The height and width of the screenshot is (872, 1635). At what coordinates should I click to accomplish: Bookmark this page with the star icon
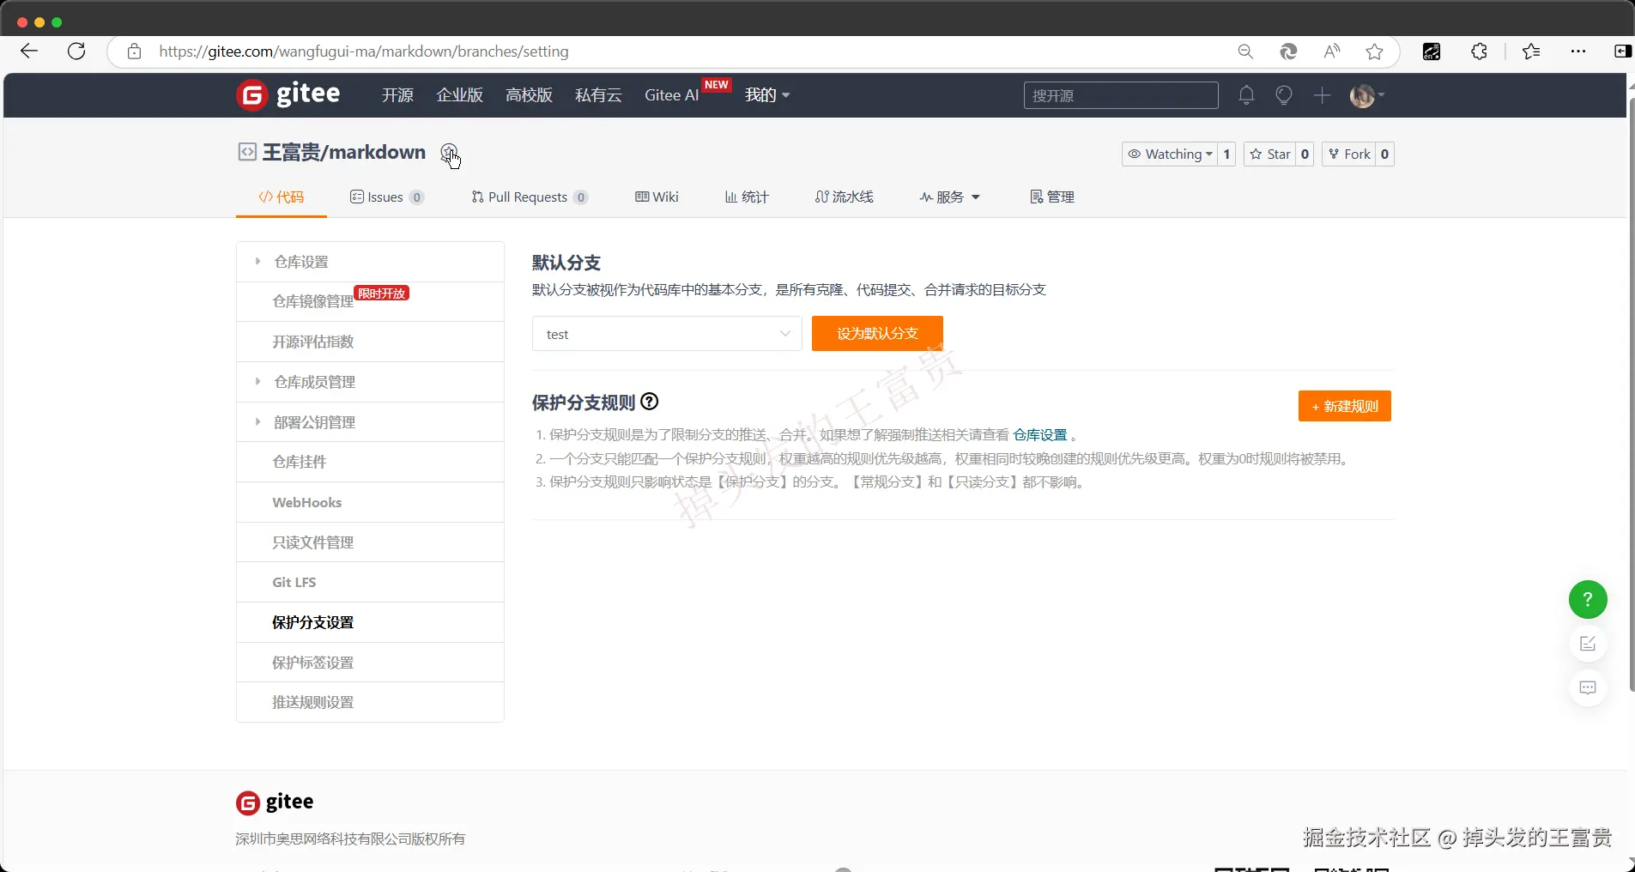coord(1374,51)
